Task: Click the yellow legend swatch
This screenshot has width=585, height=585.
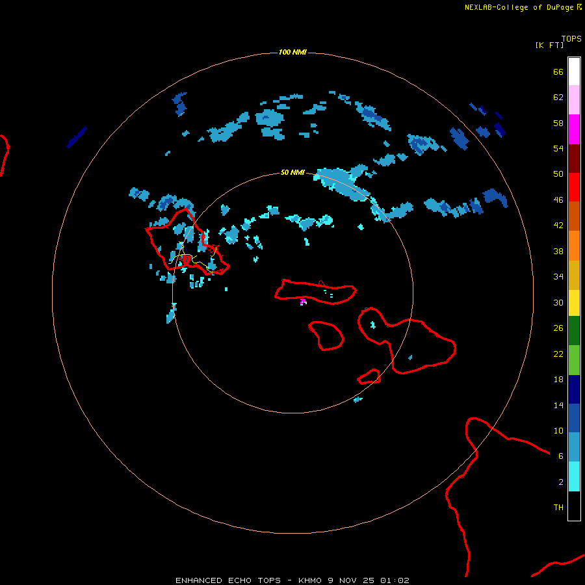Action: (574, 303)
